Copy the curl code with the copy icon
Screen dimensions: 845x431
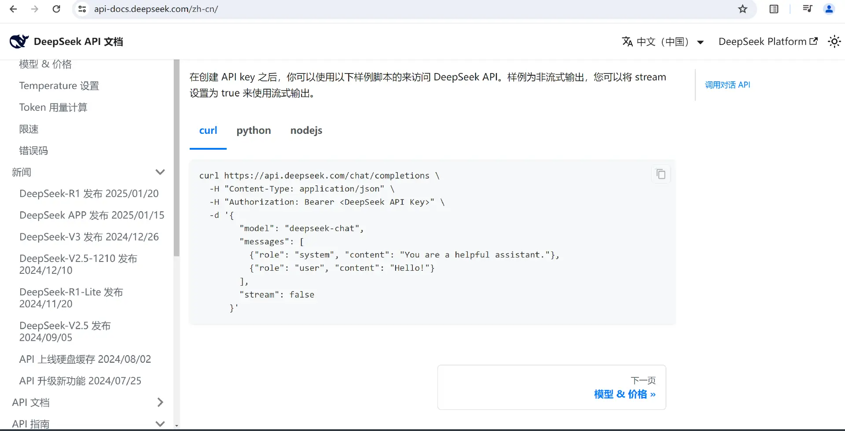(x=661, y=174)
